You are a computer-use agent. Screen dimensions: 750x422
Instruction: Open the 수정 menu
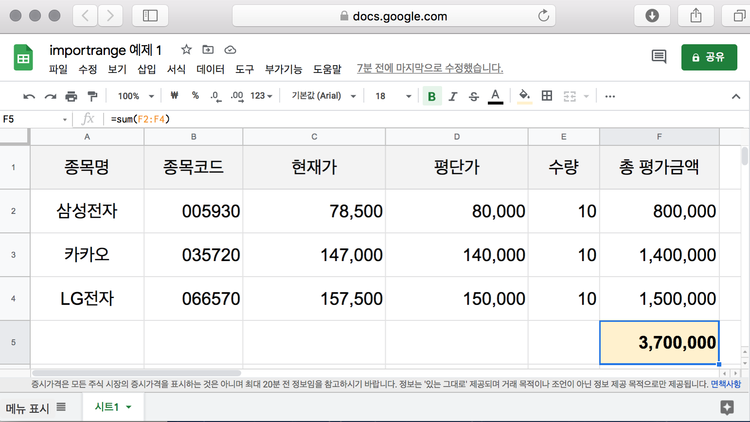click(88, 69)
